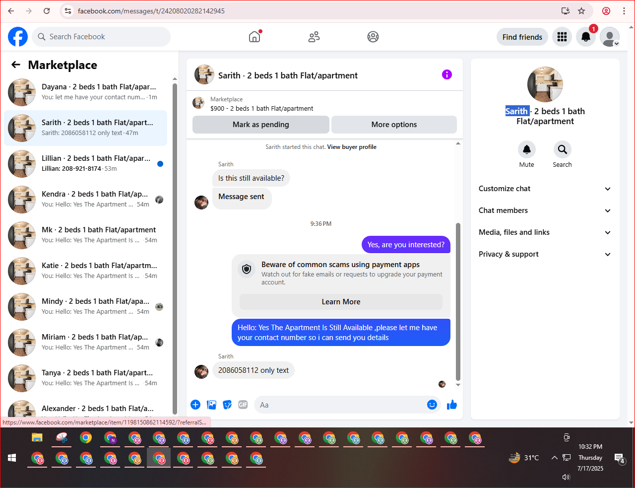Open the View buyer profile link
The height and width of the screenshot is (488, 635).
[352, 147]
